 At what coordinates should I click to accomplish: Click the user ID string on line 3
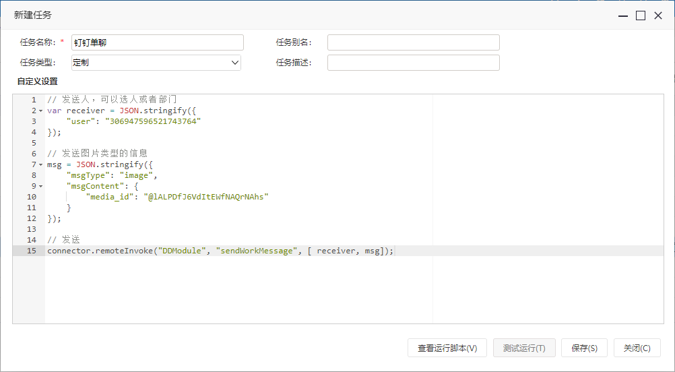click(153, 121)
